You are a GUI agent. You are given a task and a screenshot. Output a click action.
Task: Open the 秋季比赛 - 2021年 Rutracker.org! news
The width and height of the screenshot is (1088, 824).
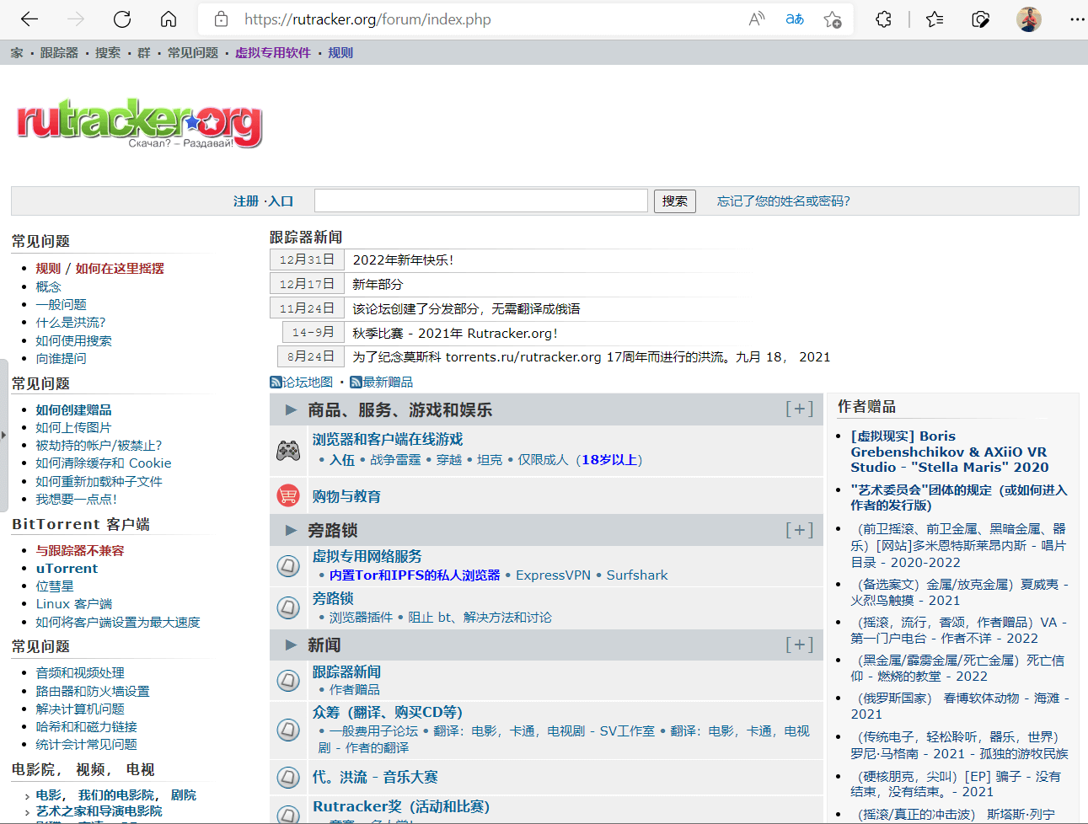pyautogui.click(x=455, y=333)
